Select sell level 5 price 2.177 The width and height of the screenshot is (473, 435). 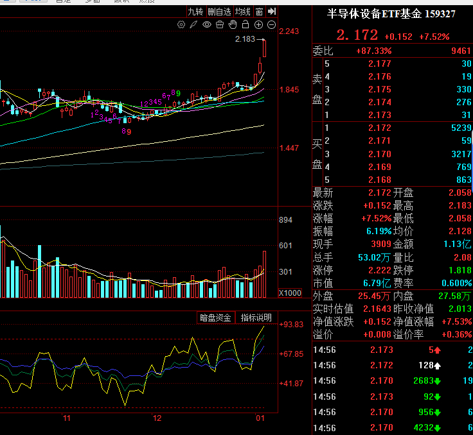379,64
